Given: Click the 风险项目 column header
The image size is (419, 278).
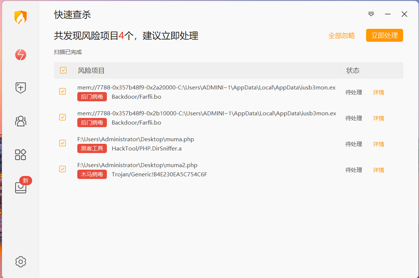Looking at the screenshot, I should click(x=91, y=70).
